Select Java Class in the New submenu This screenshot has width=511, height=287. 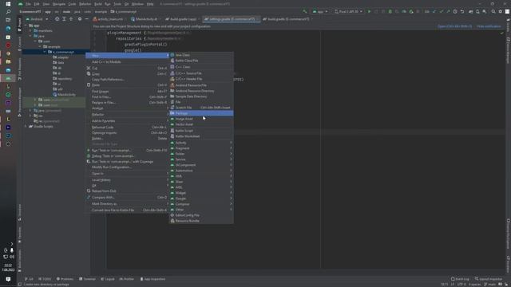pos(201,55)
